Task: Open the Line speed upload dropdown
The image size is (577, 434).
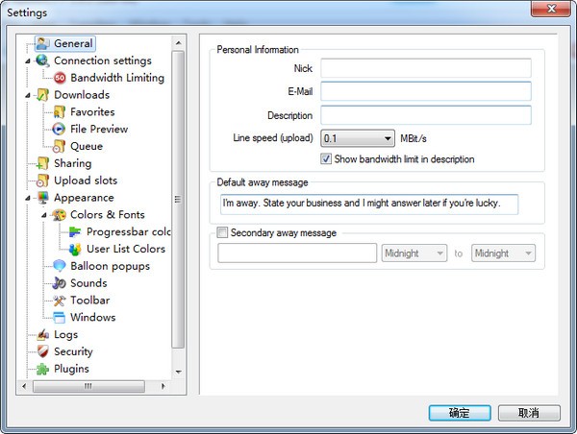Action: pos(358,138)
